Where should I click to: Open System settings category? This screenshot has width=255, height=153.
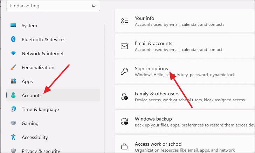[53, 25]
